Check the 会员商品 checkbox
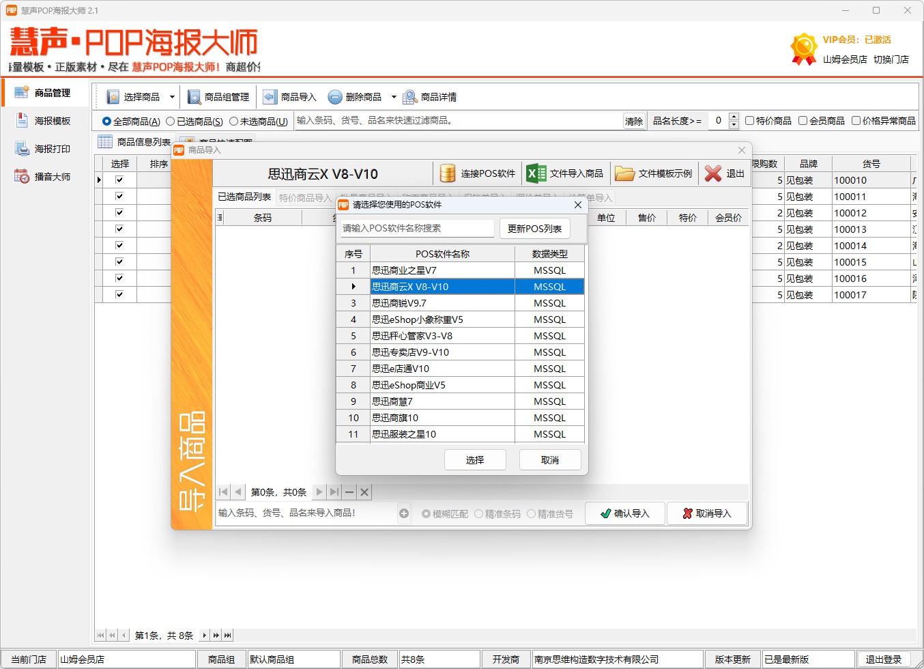 coord(802,120)
